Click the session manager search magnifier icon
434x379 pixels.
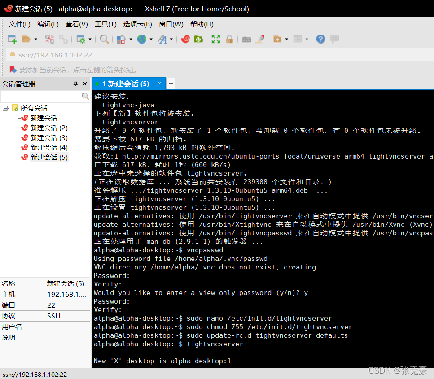[85, 96]
